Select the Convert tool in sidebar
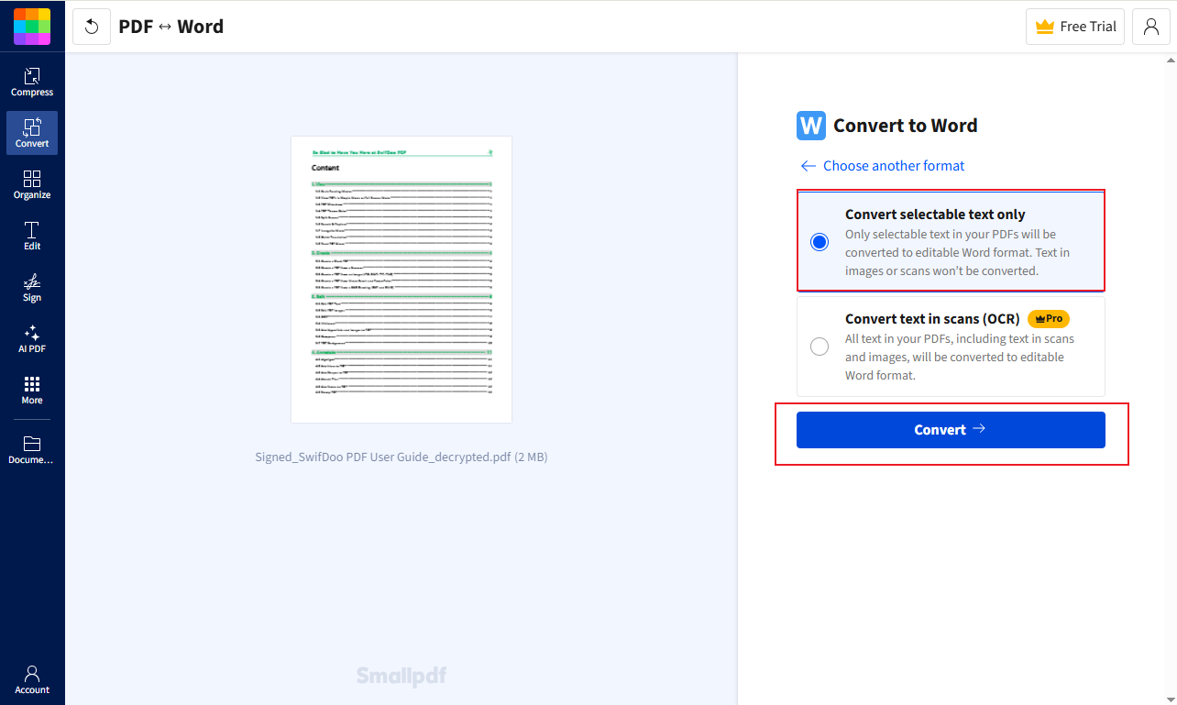This screenshot has height=705, width=1177. (32, 133)
